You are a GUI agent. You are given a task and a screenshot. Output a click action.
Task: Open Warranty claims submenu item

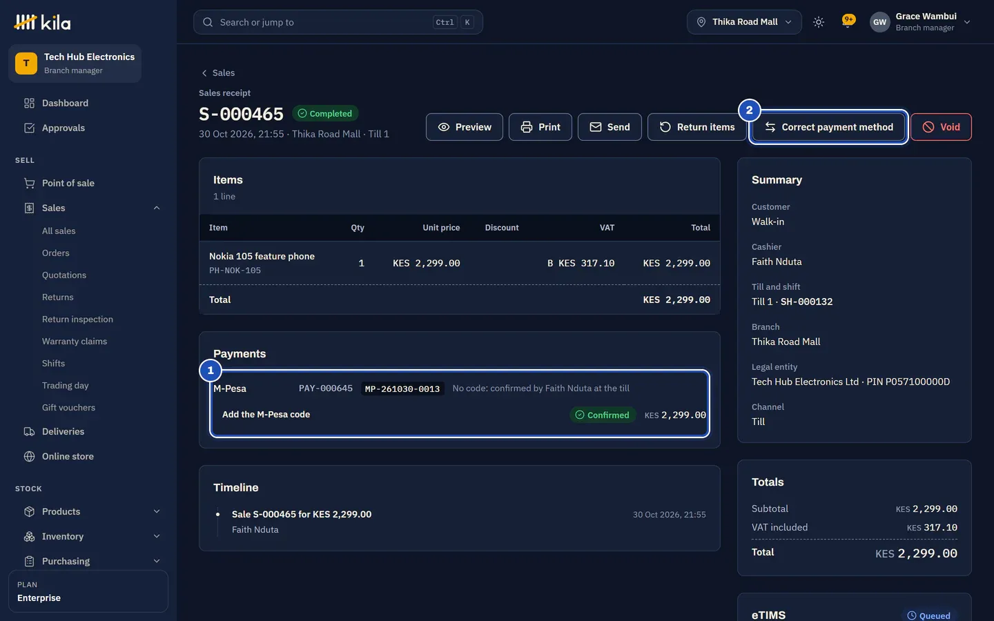point(75,342)
